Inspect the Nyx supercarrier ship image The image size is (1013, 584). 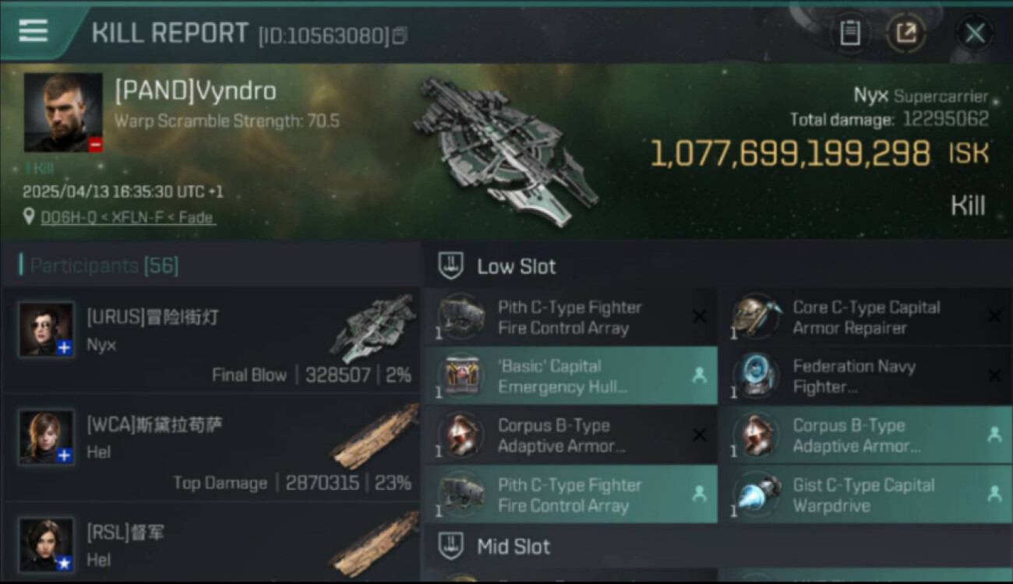[507, 150]
